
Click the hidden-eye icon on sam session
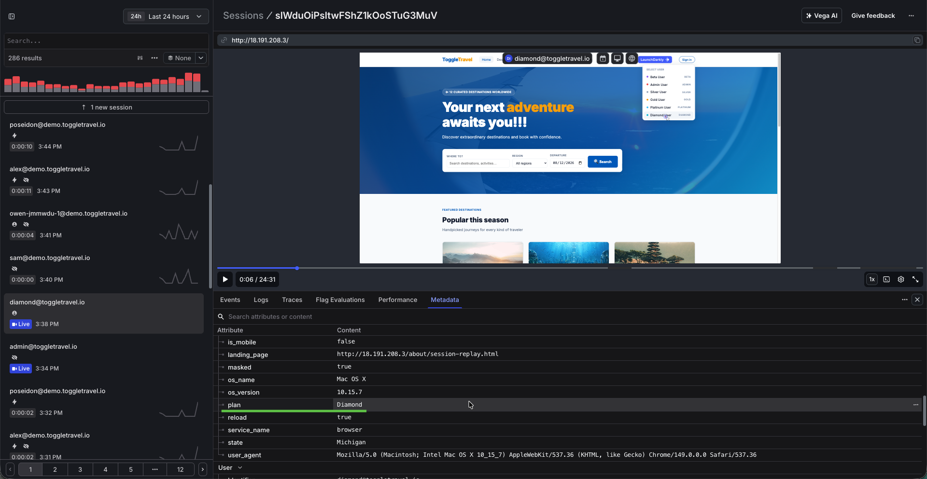tap(14, 269)
